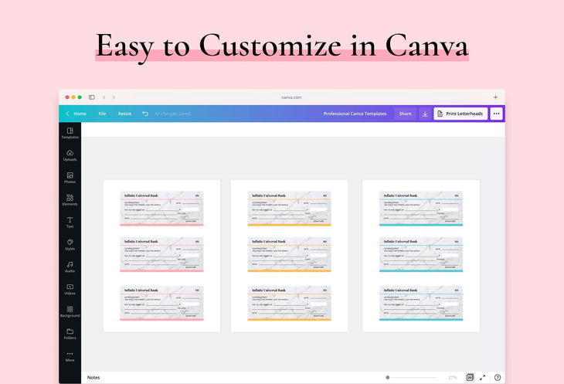Image resolution: width=564 pixels, height=384 pixels.
Task: Open the Audio panel
Action: pos(70,267)
